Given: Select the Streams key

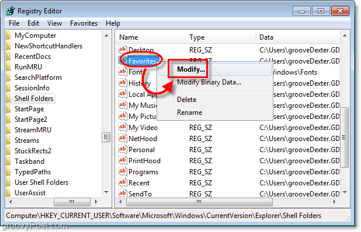Looking at the screenshot, I should click(27, 140).
